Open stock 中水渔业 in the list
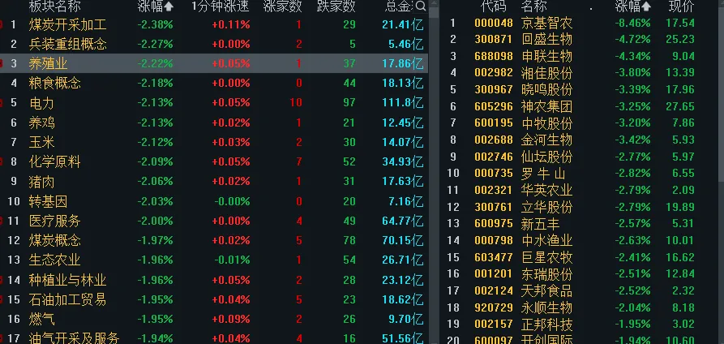This screenshot has width=724, height=344. click(546, 240)
